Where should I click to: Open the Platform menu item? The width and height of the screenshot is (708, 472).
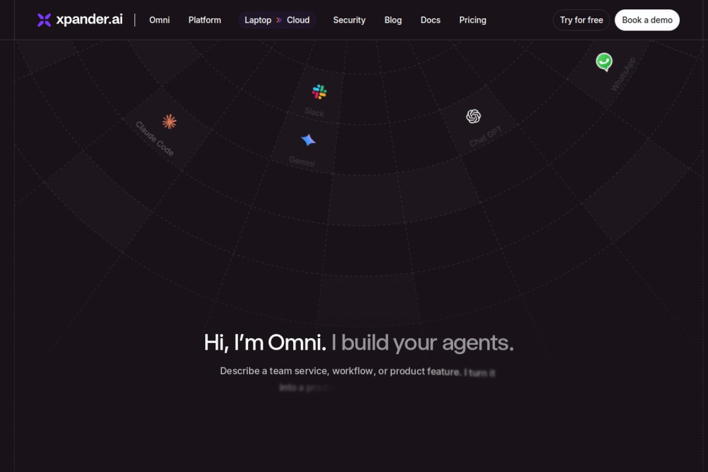pos(205,20)
